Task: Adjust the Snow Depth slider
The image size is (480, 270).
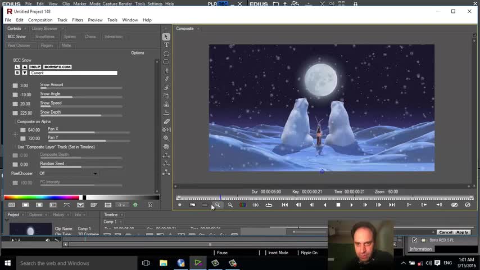Action: coord(81,116)
